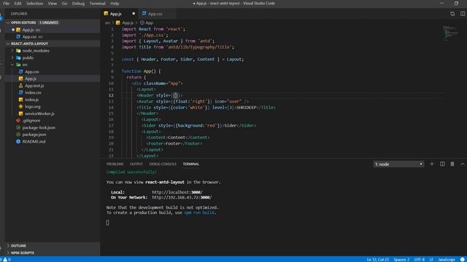This screenshot has height=262, width=467.
Task: Open the Debug menu
Action: click(78, 3)
